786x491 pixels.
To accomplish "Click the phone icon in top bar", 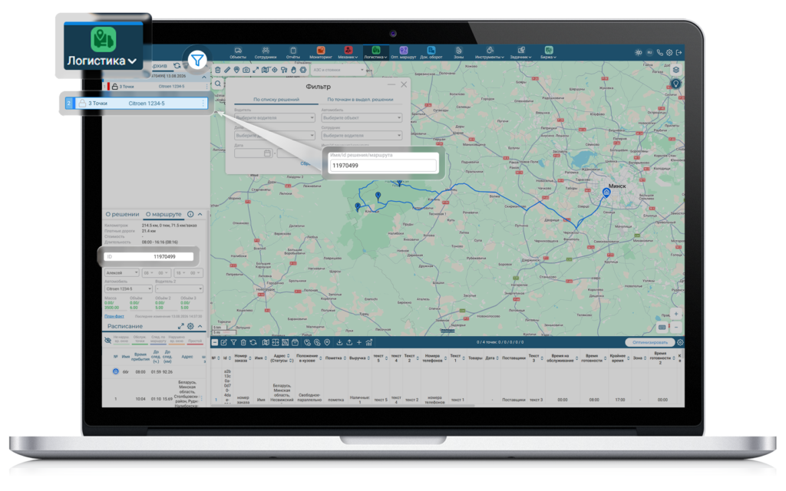I will pos(659,52).
